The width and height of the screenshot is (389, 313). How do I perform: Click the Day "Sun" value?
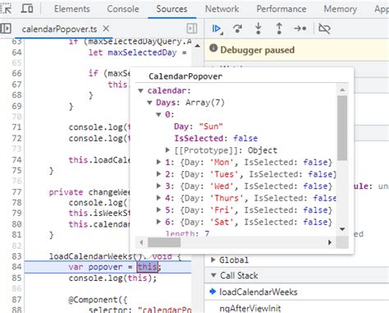click(211, 127)
